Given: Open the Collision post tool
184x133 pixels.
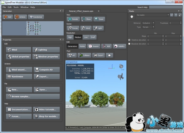Looking at the screenshot, I should [x=85, y=55].
